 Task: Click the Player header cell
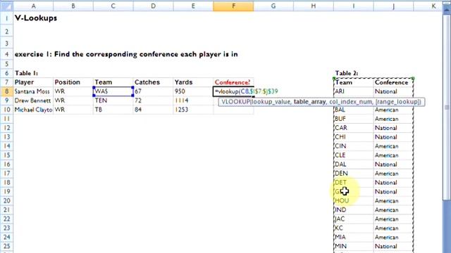tap(33, 82)
